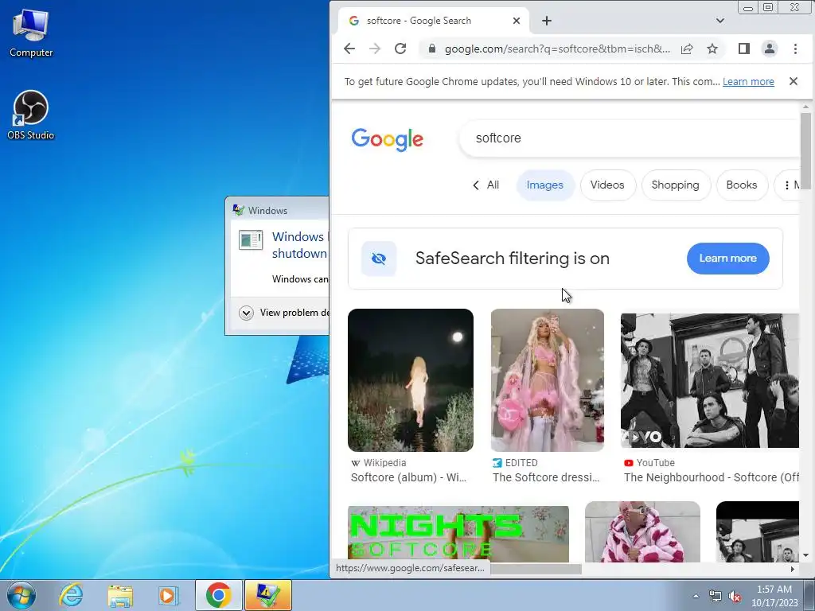Click The Neighbourhood - Softcore title link
815x611 pixels.
pos(711,477)
